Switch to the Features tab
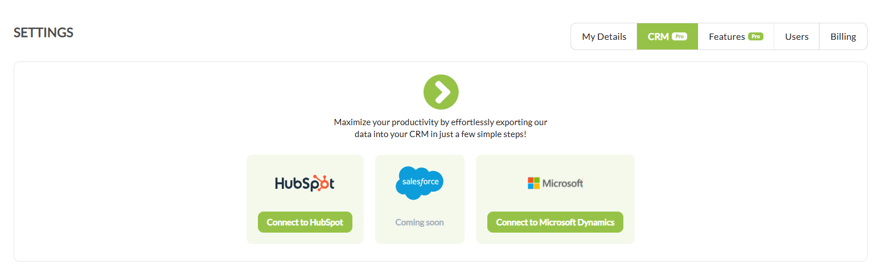The image size is (879, 273). [x=736, y=36]
